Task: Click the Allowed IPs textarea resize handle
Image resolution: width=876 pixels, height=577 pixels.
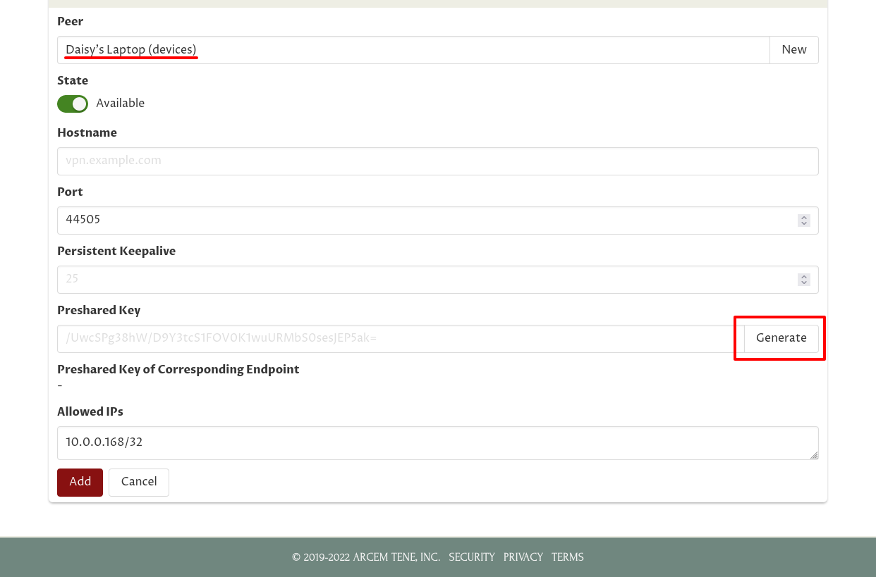Action: coord(814,455)
